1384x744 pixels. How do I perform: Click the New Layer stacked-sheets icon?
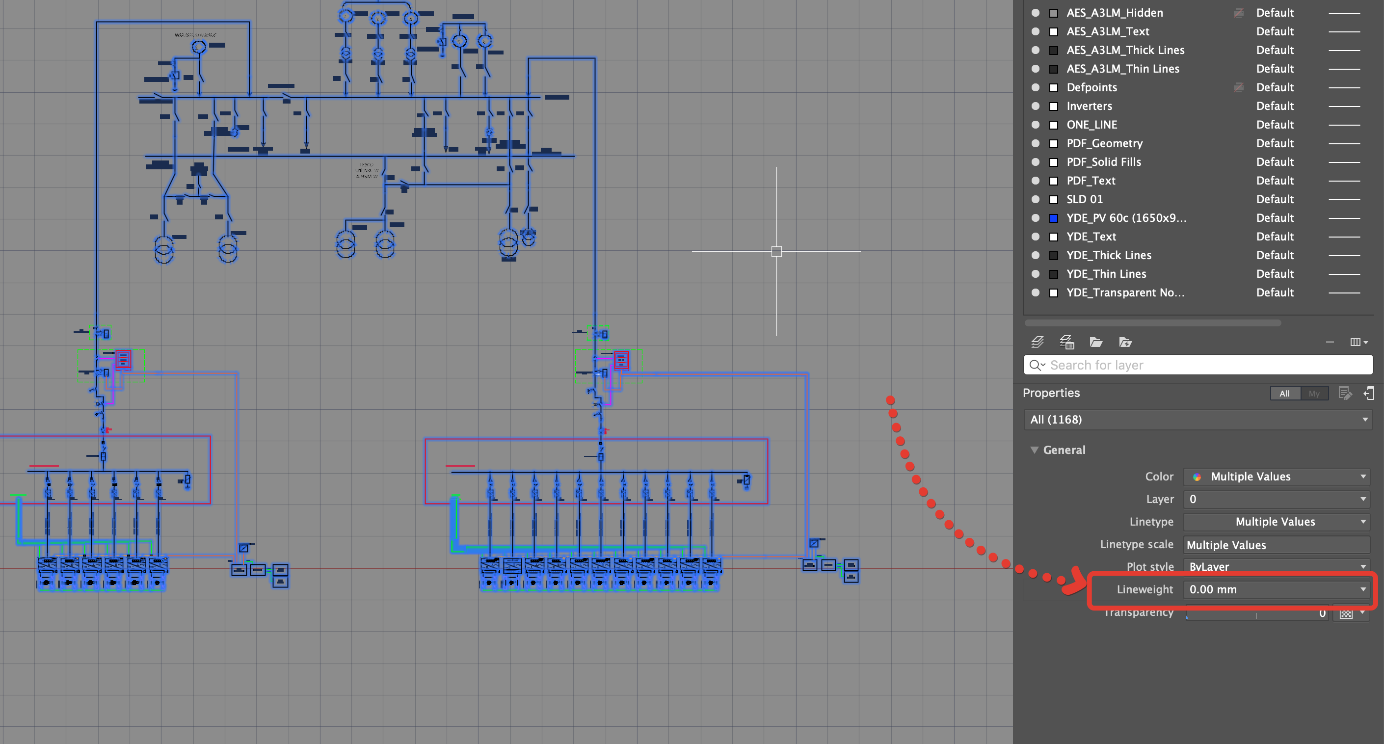pyautogui.click(x=1038, y=342)
